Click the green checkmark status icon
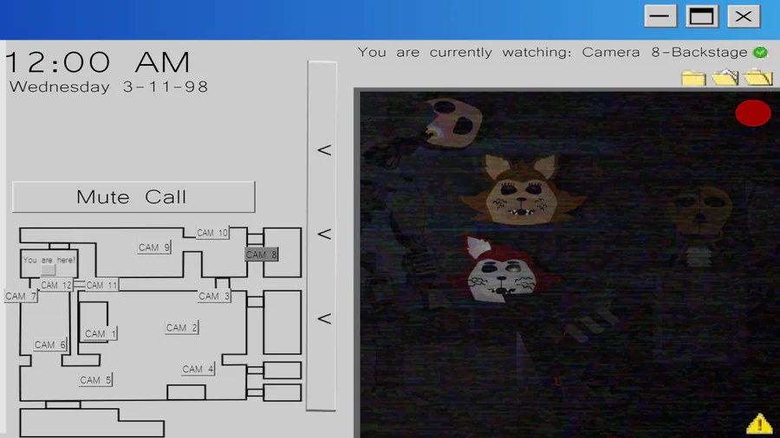The height and width of the screenshot is (438, 780). [x=760, y=52]
